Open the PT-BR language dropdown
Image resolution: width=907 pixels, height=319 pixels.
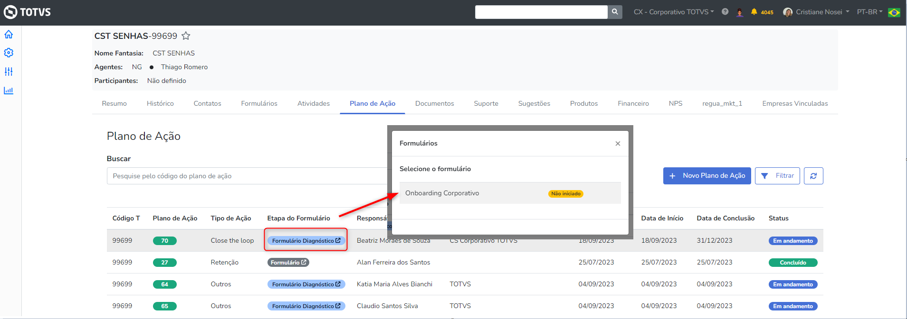point(869,12)
